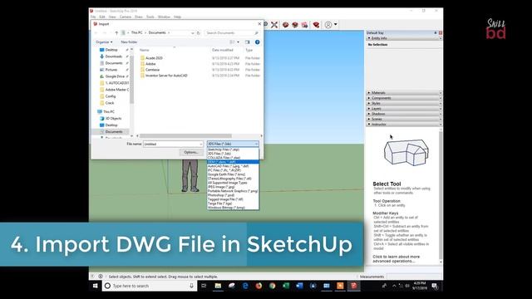Click the pin icon on Default Tray
The height and width of the screenshot is (299, 532).
point(436,33)
